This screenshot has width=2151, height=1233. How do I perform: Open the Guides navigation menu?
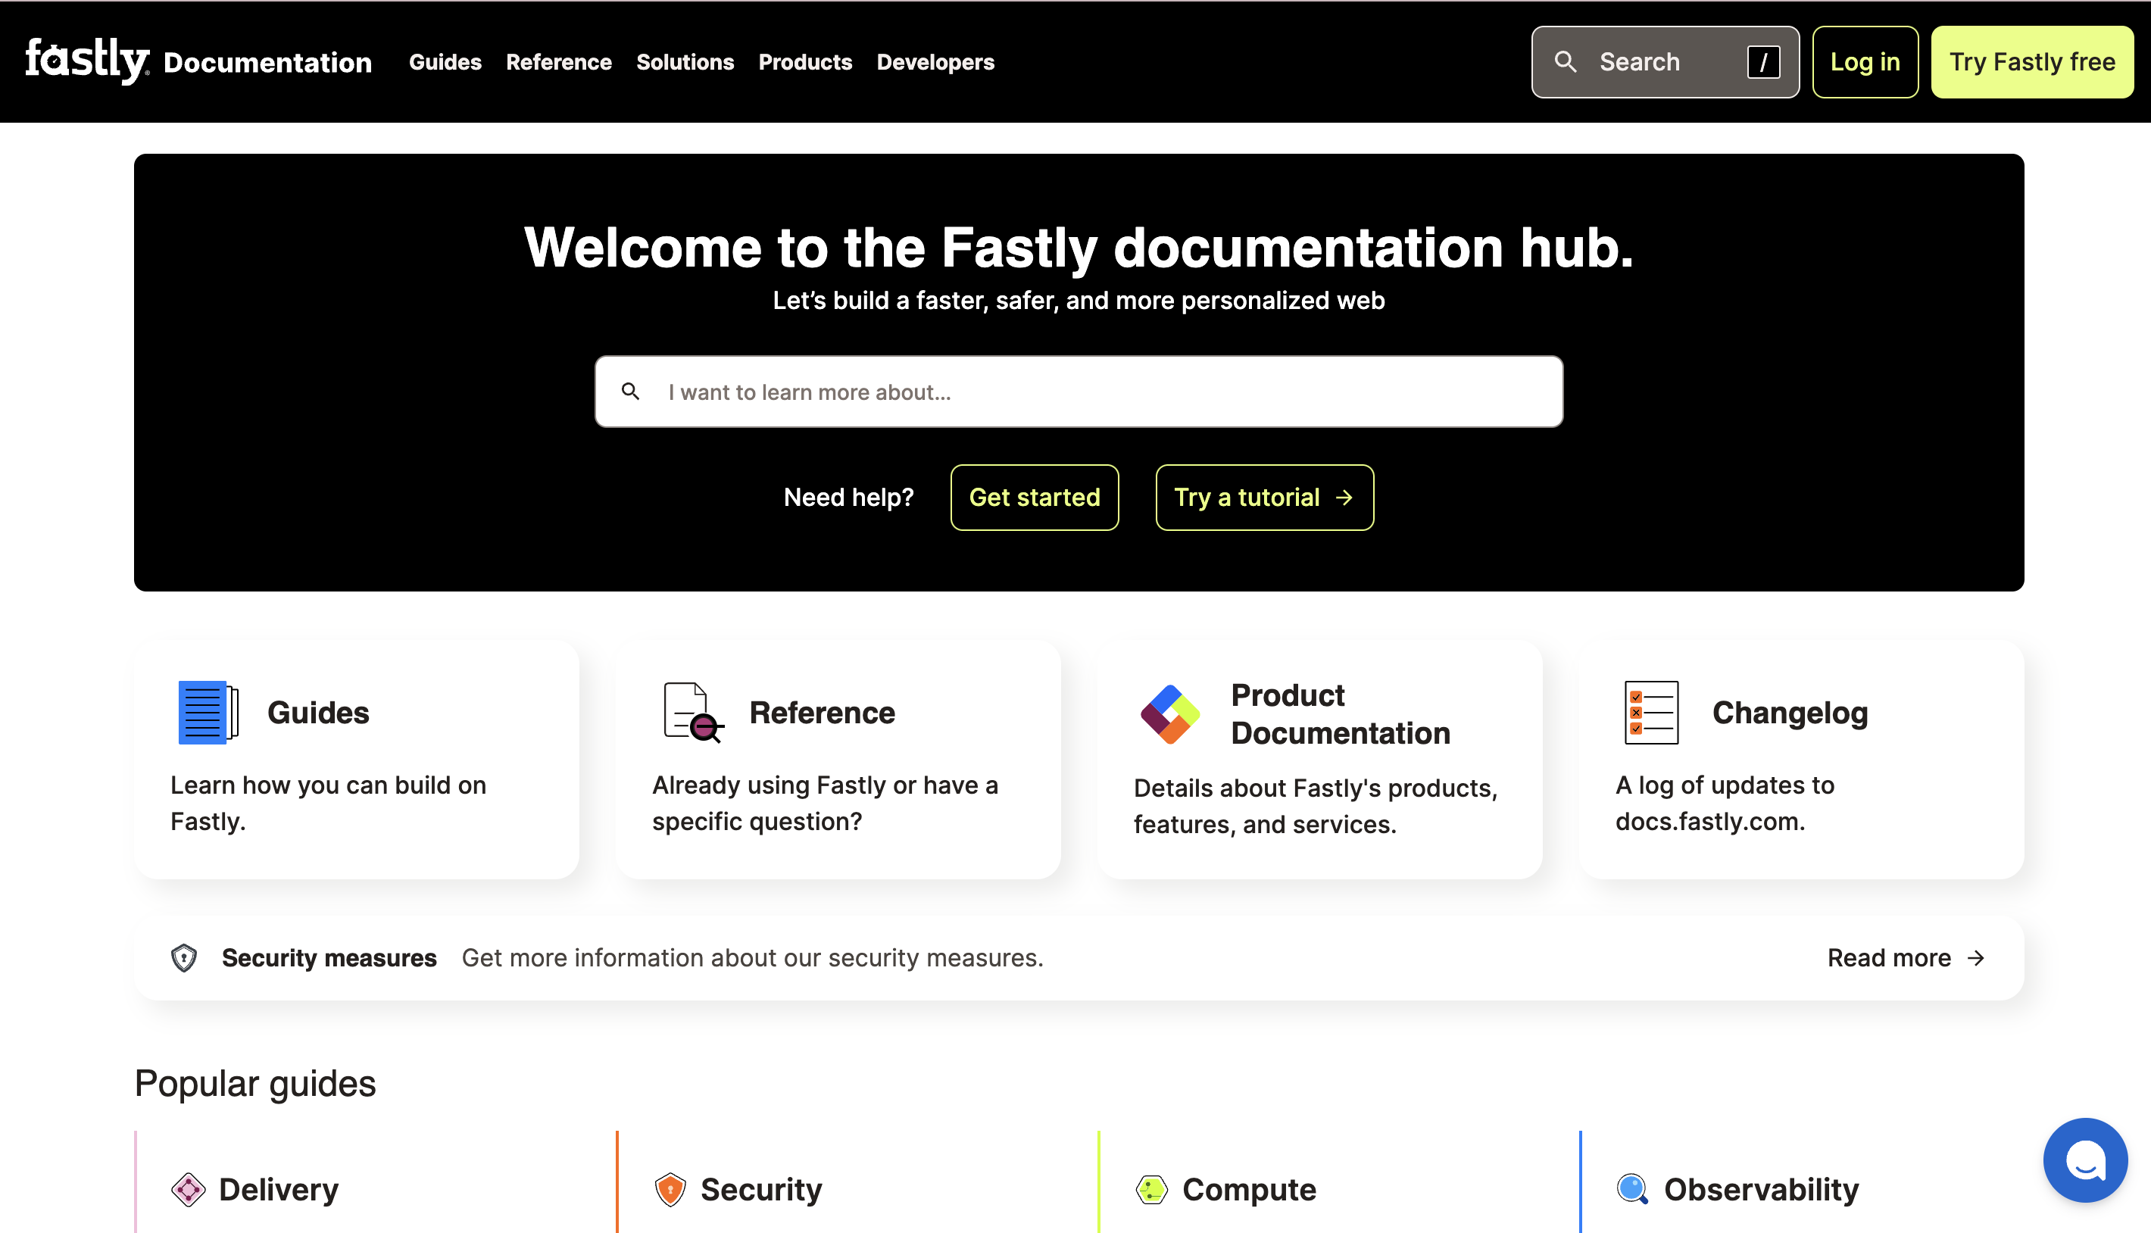coord(445,61)
